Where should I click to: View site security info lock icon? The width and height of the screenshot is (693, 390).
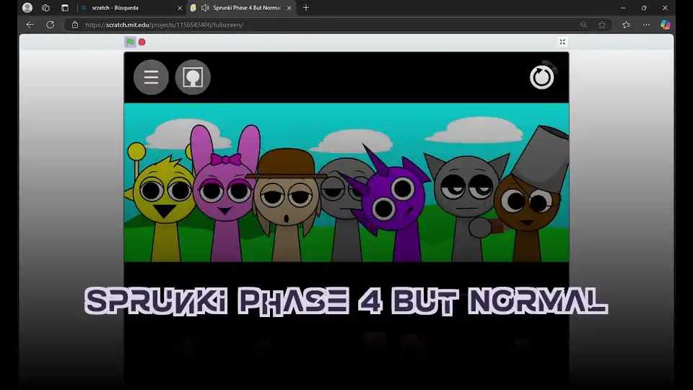coord(75,25)
